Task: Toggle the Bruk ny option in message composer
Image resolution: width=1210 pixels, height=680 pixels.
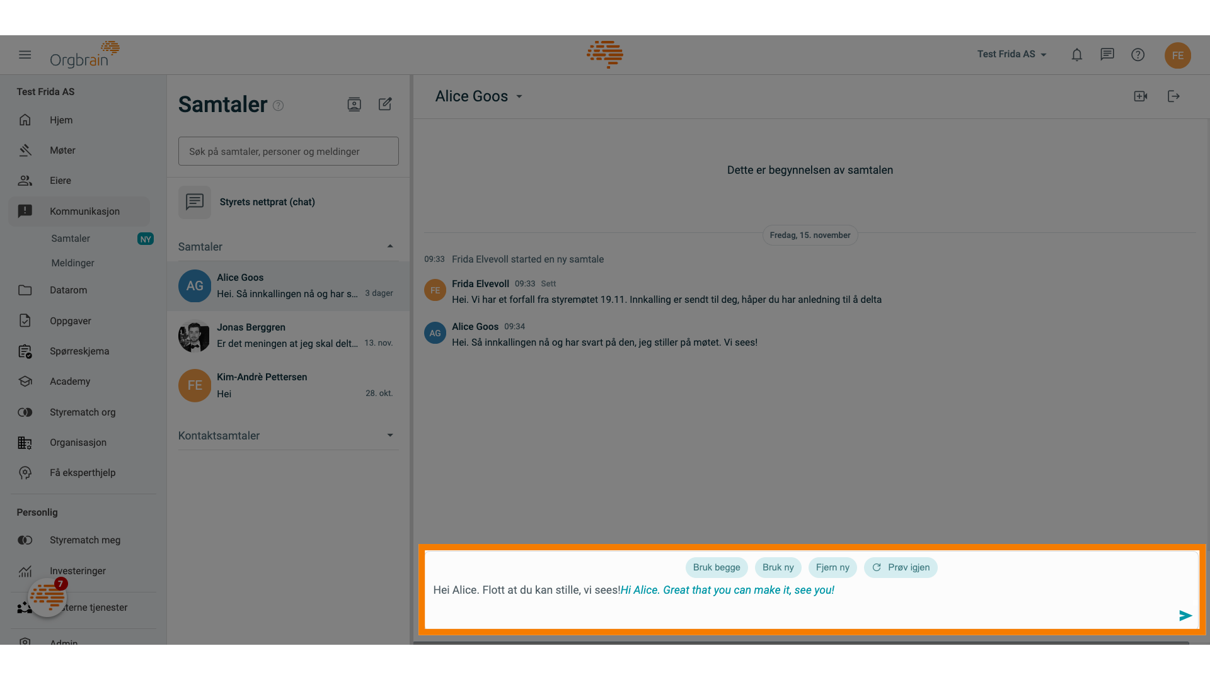Action: pyautogui.click(x=778, y=567)
